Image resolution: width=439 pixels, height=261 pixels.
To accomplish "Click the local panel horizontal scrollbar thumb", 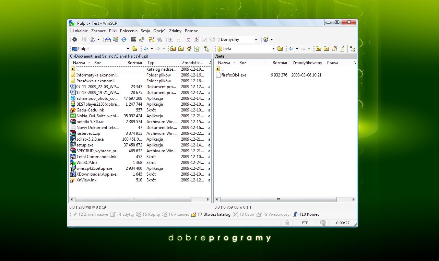I will click(x=133, y=199).
